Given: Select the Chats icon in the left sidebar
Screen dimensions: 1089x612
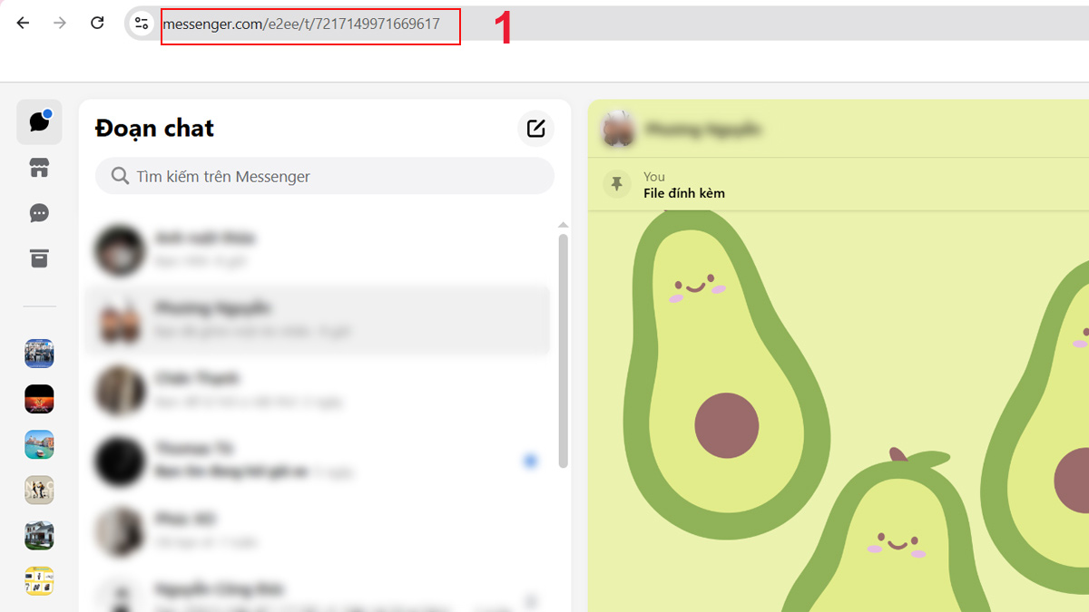Looking at the screenshot, I should [38, 121].
